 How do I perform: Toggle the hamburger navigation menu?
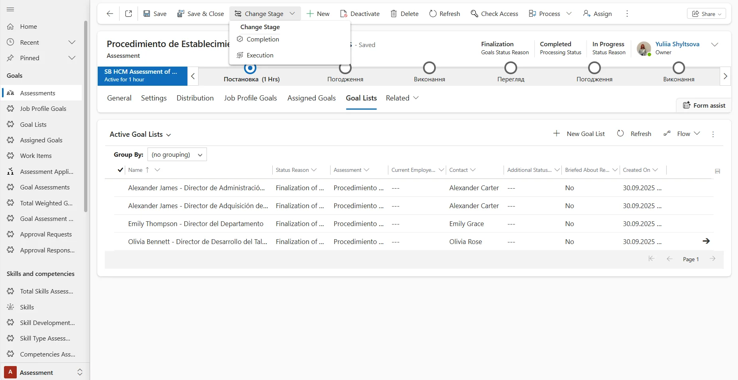coord(11,9)
